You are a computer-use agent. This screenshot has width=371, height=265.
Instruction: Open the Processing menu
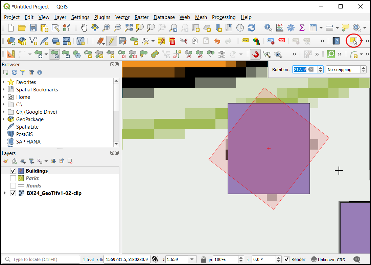[x=224, y=17]
